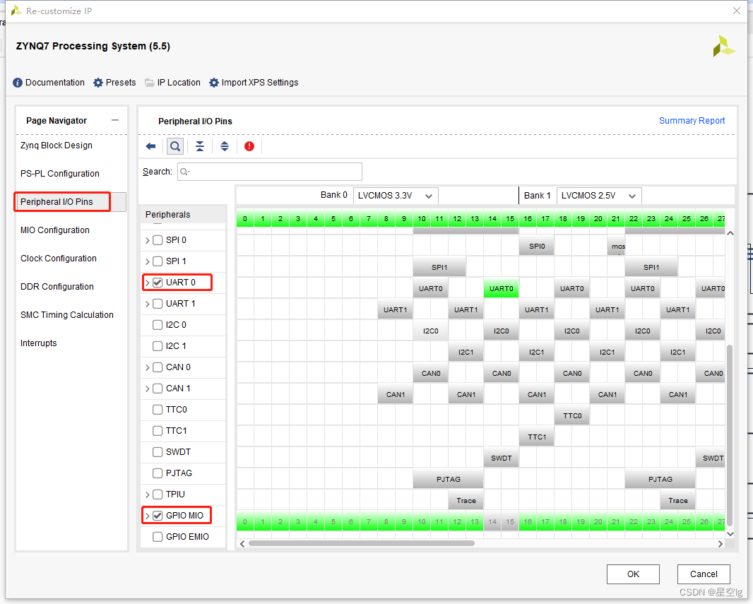The height and width of the screenshot is (604, 753).
Task: Select the TTC1 pin block
Action: tap(536, 437)
